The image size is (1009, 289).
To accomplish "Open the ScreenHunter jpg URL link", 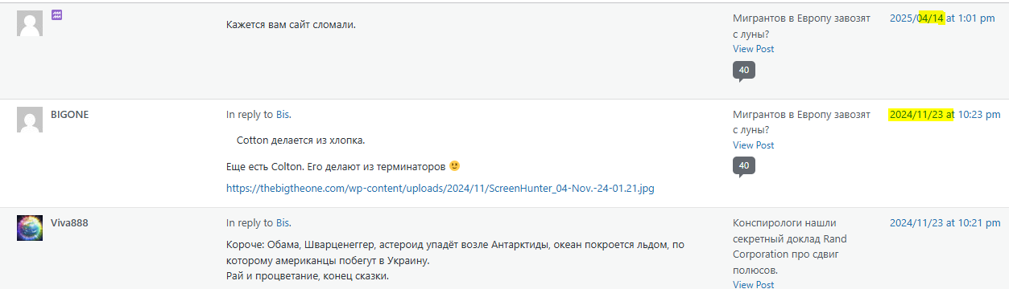I will [x=440, y=188].
